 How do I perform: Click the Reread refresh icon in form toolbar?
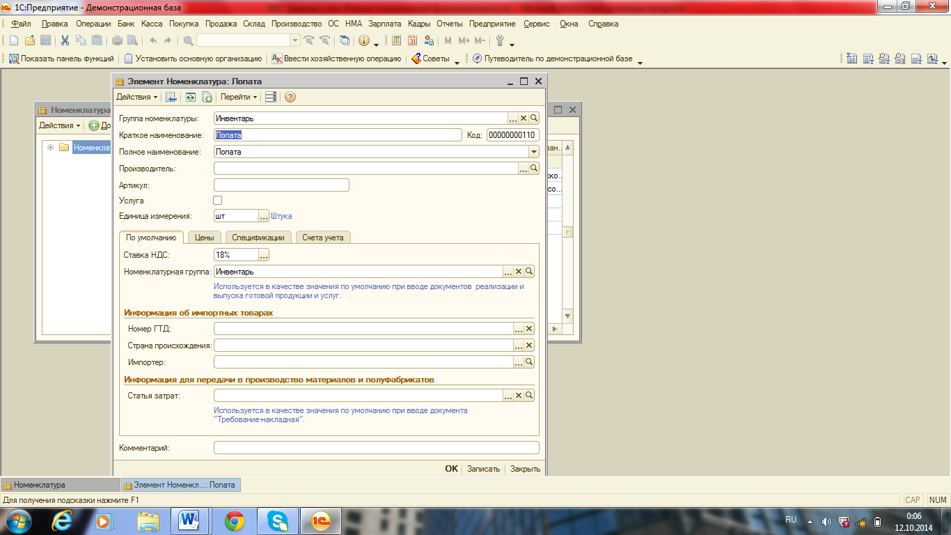pyautogui.click(x=190, y=97)
